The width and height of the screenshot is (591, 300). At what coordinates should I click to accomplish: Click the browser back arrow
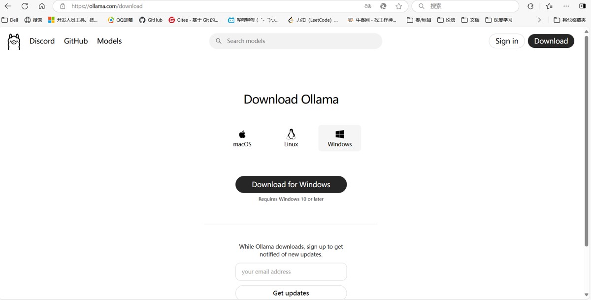(x=8, y=6)
